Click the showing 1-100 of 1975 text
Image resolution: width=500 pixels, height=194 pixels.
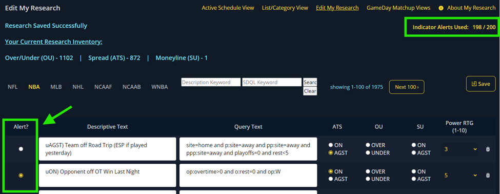pyautogui.click(x=356, y=87)
